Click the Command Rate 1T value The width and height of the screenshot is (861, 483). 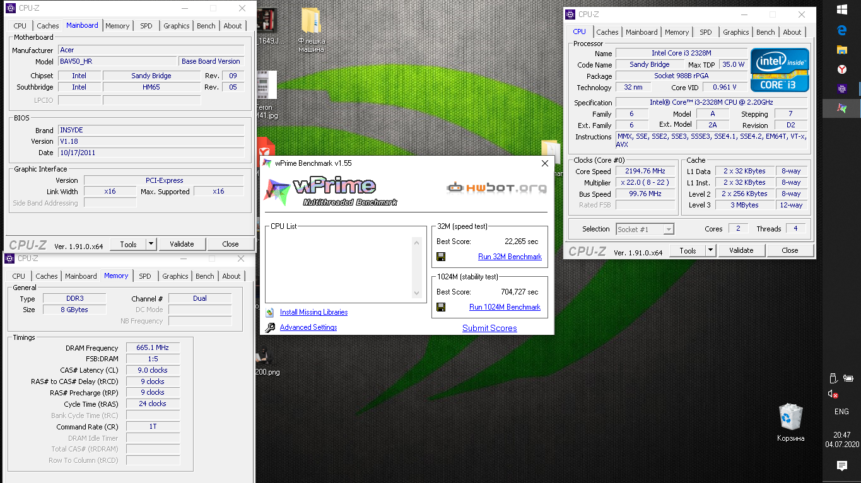[153, 427]
